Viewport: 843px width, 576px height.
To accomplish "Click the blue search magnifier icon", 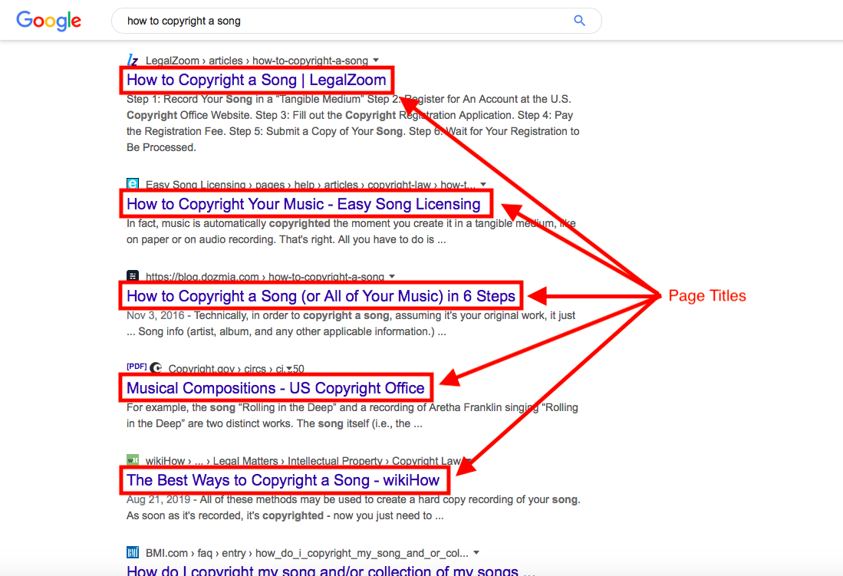I will pyautogui.click(x=579, y=21).
